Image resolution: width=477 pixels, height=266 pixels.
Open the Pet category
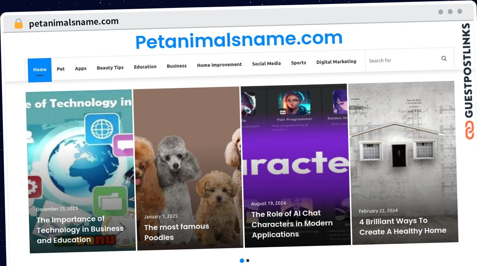(61, 69)
